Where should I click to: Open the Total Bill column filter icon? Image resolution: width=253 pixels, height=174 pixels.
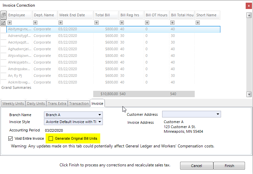point(97,23)
